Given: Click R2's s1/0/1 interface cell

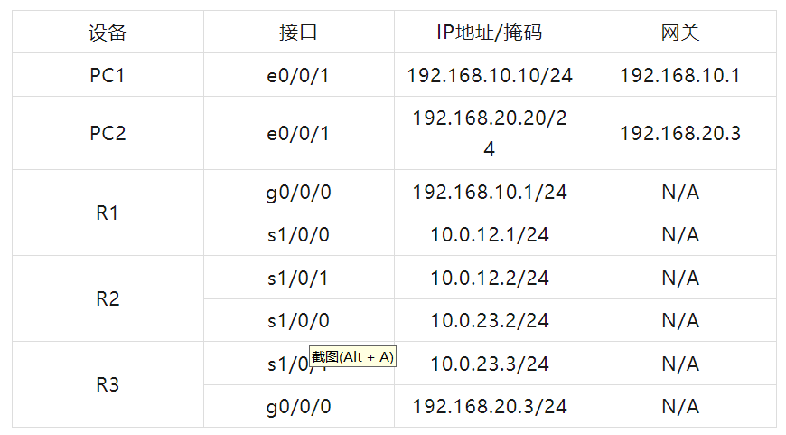Looking at the screenshot, I should (298, 278).
